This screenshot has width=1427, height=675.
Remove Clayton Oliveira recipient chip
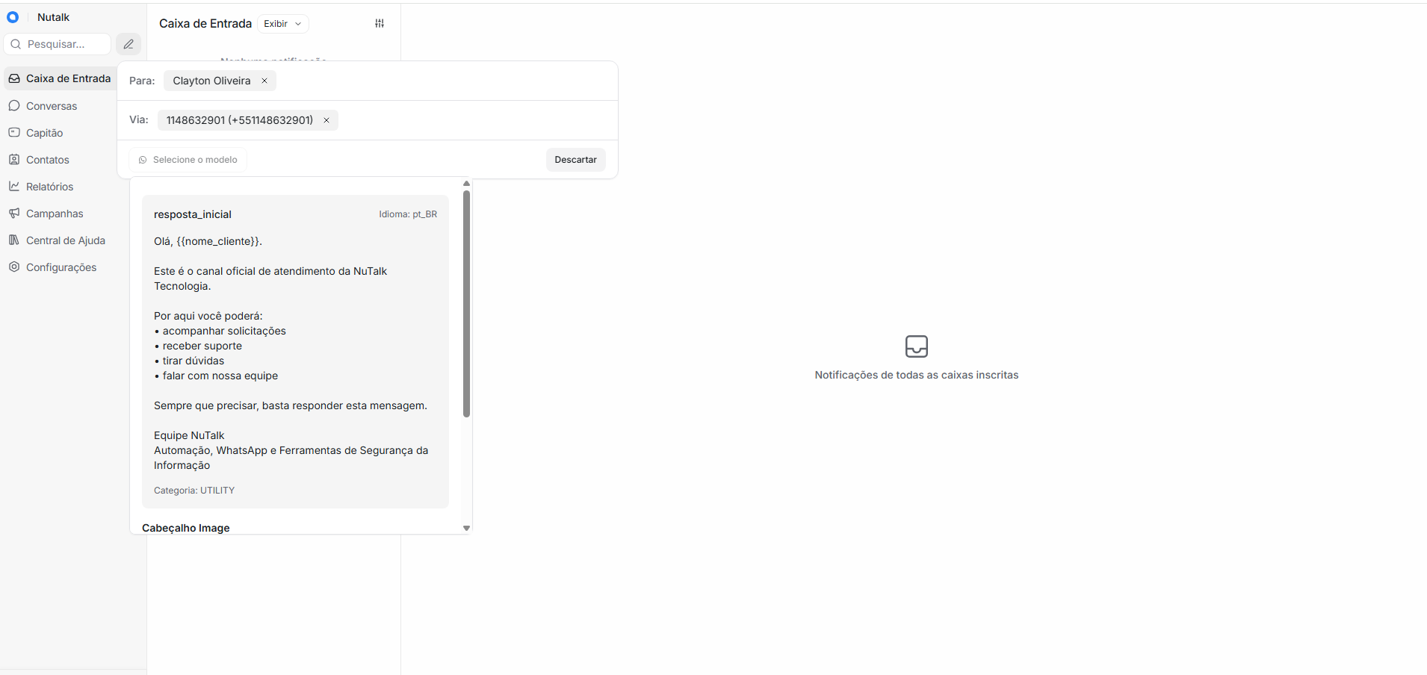coord(264,81)
